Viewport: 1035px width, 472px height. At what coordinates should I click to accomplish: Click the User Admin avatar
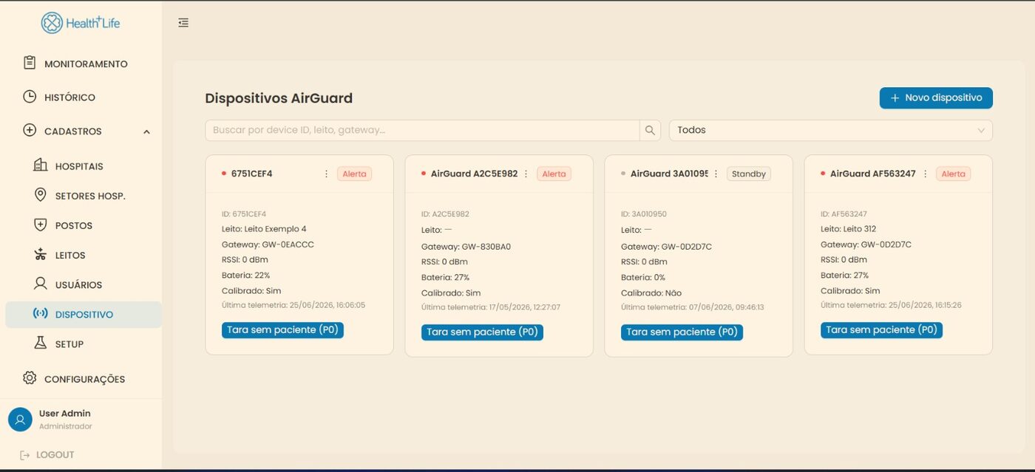[x=20, y=420]
